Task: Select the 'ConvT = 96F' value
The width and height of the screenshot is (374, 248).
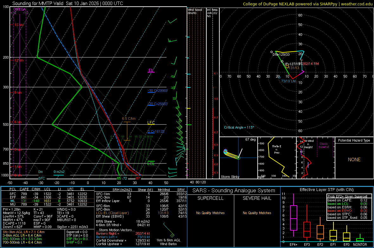Action: 43,216
